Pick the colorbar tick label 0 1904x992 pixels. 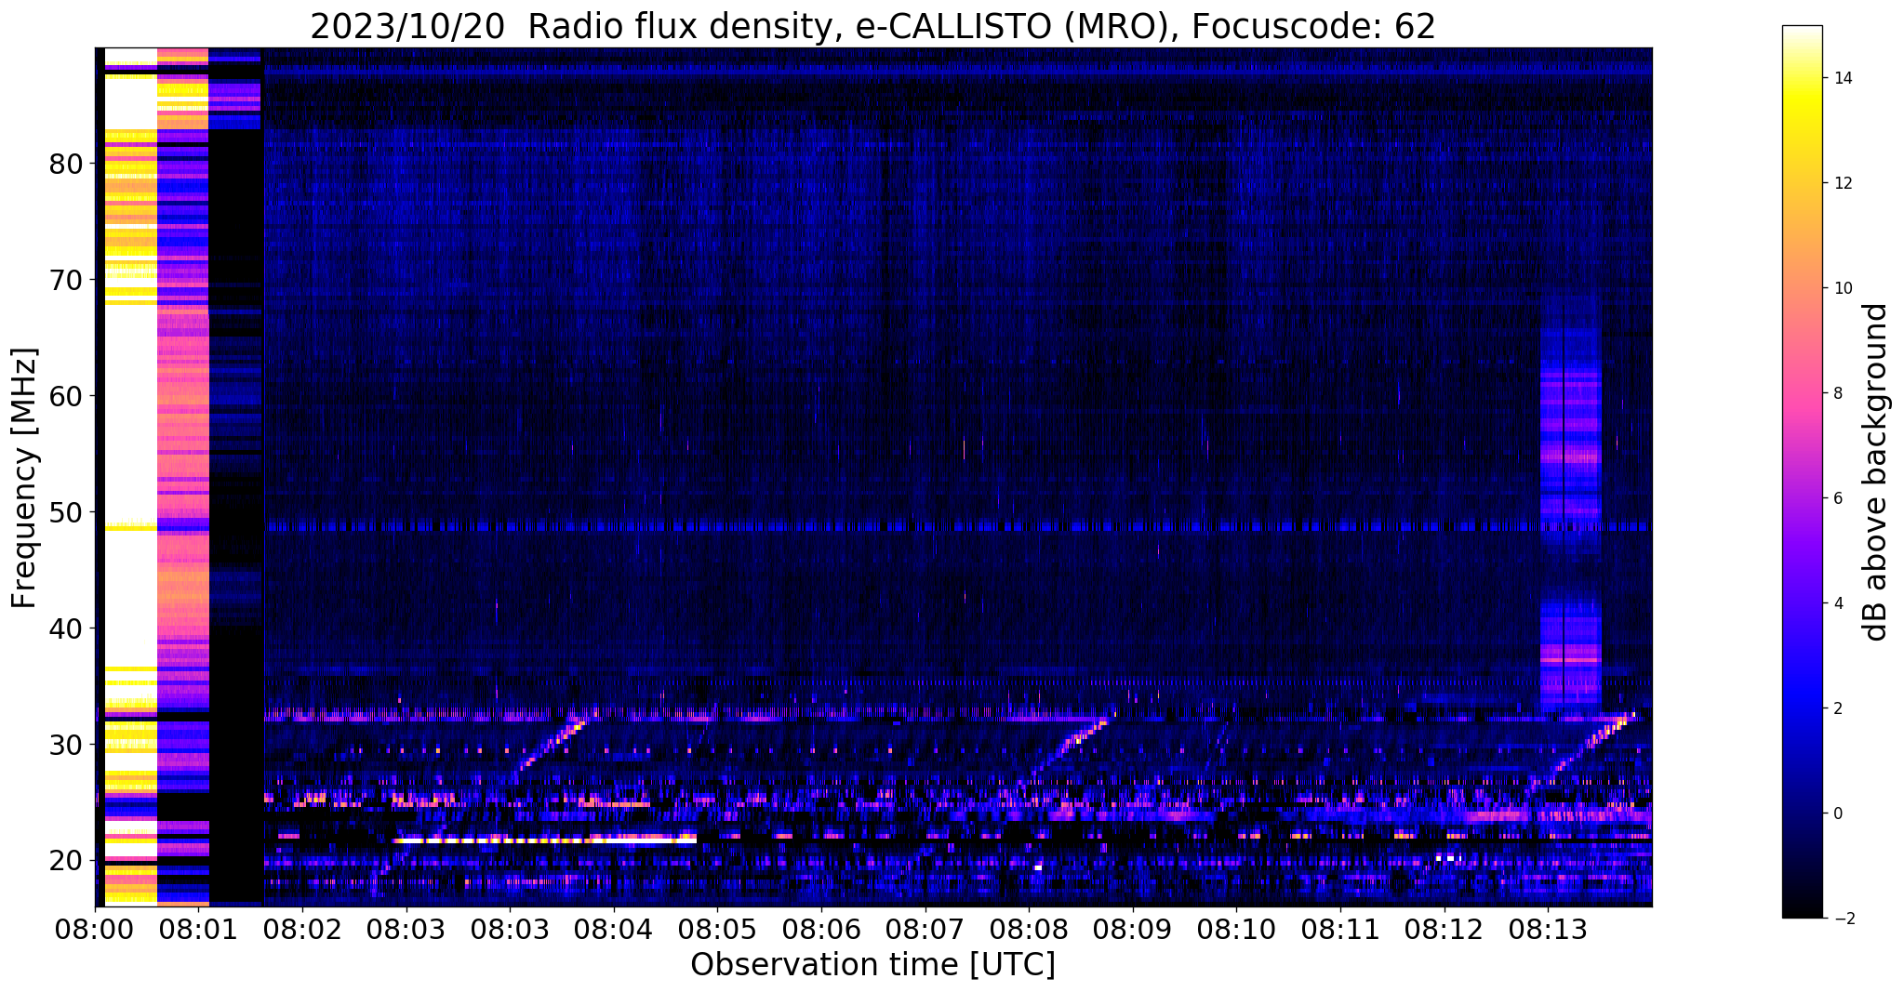click(1838, 813)
